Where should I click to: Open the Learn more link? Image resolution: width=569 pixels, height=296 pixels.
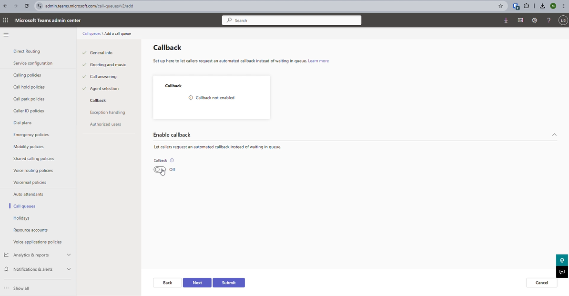point(318,61)
